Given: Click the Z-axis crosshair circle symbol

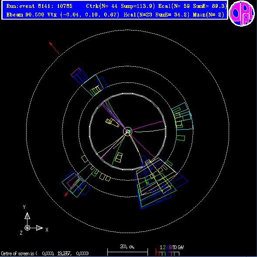Looking at the screenshot, I should click(27, 228).
